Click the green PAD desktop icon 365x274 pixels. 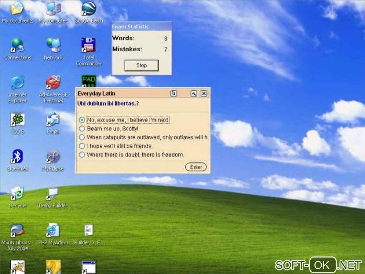(89, 81)
